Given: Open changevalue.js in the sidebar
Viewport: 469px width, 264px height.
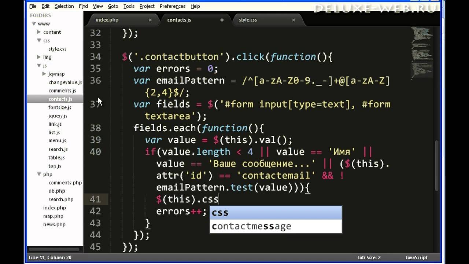Looking at the screenshot, I should pyautogui.click(x=65, y=82).
